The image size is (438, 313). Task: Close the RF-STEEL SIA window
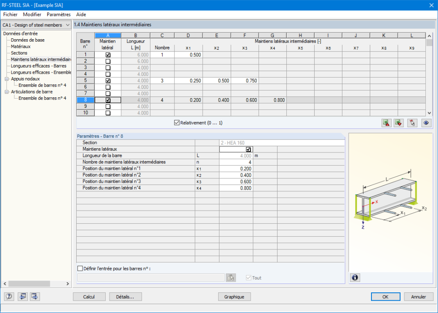point(431,5)
